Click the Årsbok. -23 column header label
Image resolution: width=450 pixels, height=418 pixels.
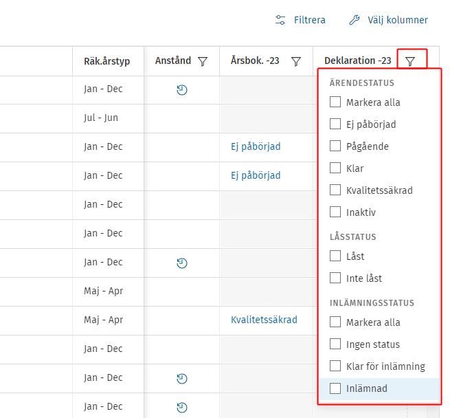point(255,60)
